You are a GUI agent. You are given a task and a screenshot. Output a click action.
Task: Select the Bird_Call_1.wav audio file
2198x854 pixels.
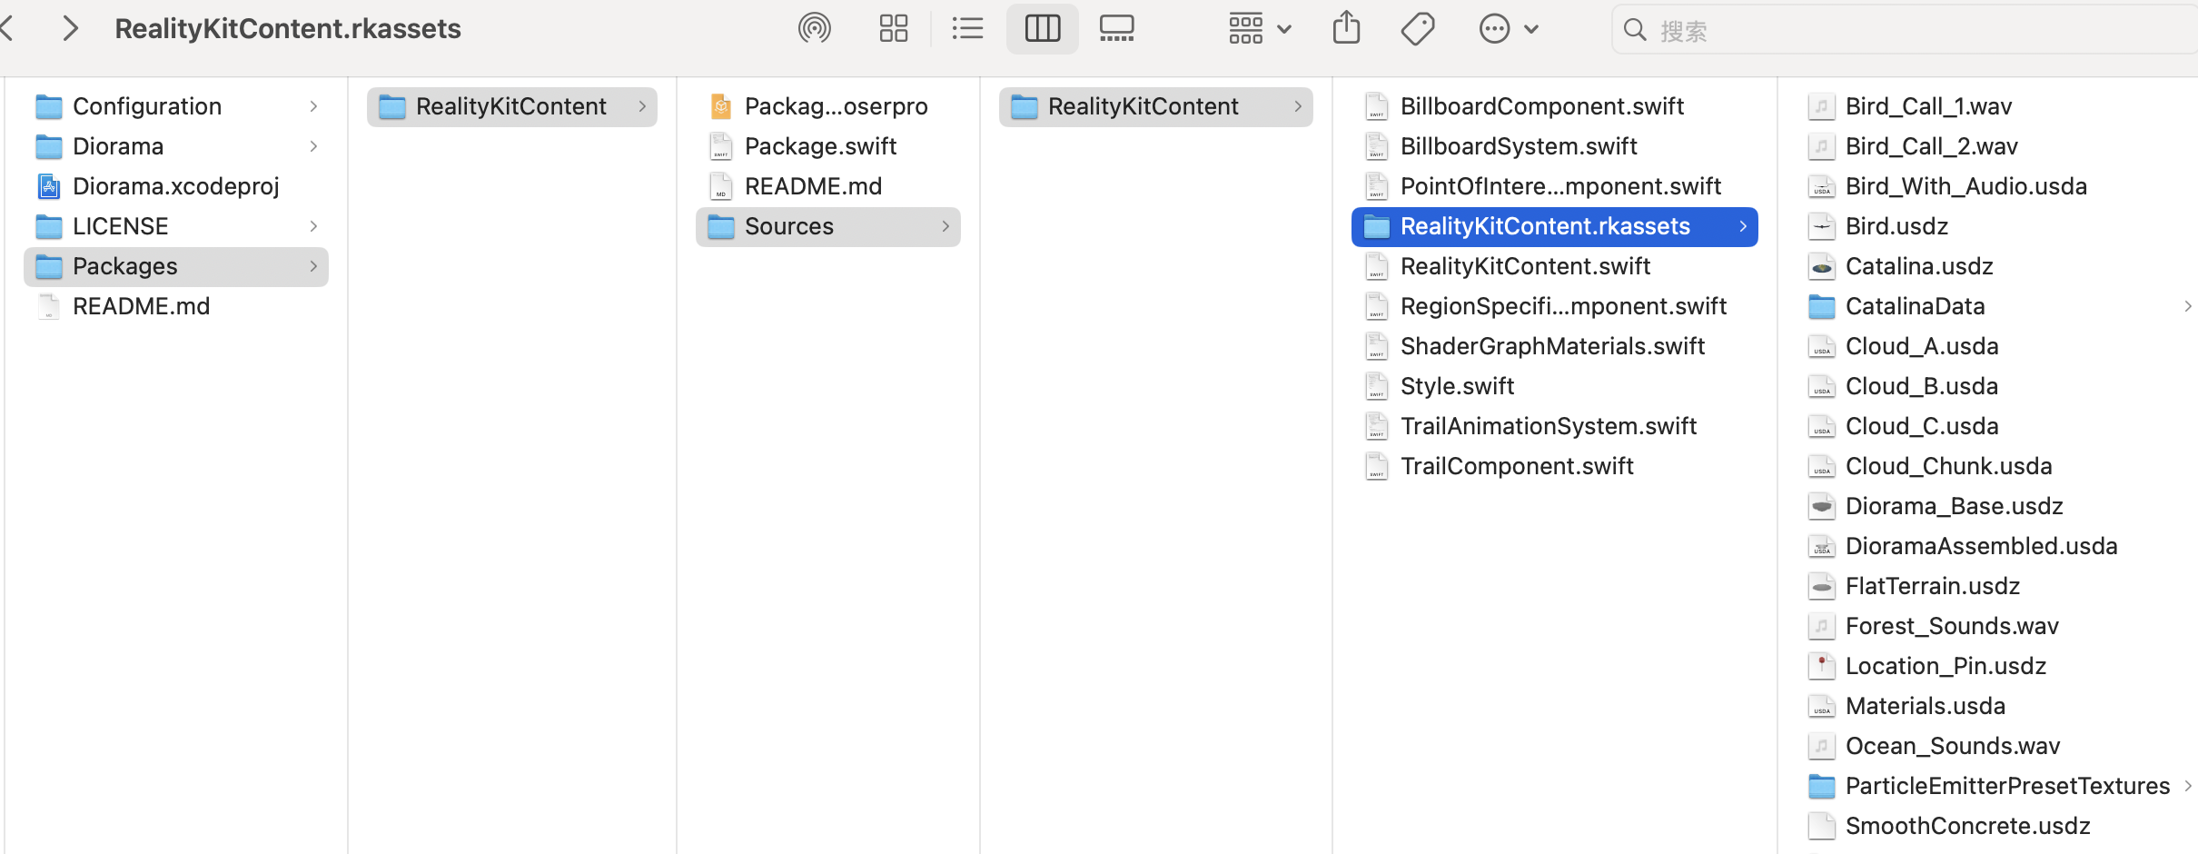1928,106
